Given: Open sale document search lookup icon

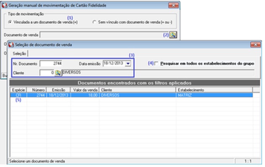Looking at the screenshot, I should [x=173, y=35].
